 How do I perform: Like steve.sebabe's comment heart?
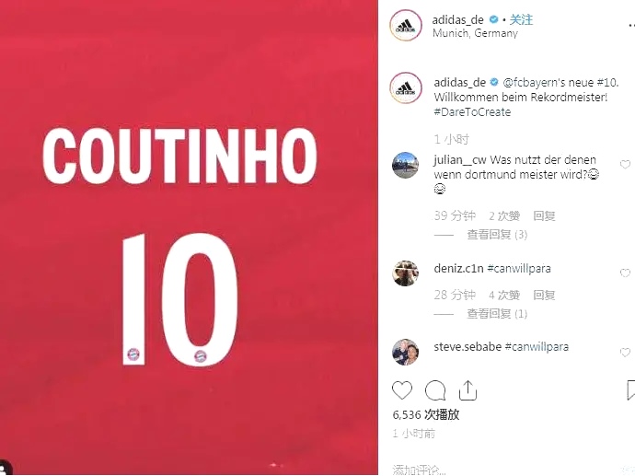tap(625, 352)
